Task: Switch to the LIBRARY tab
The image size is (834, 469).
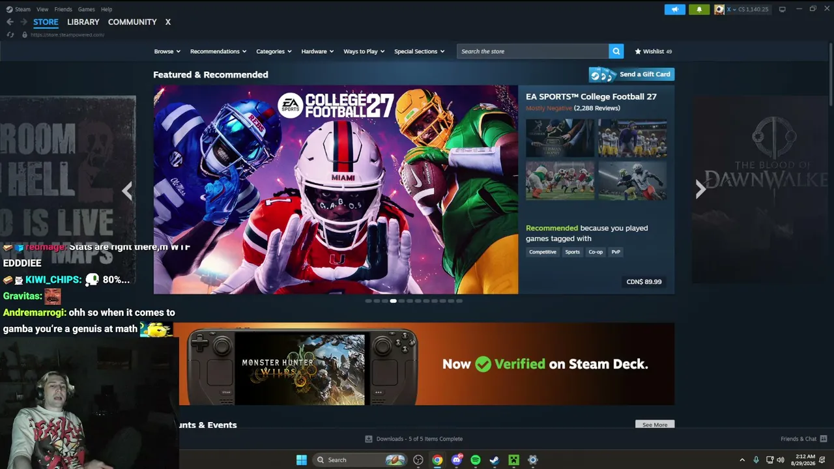Action: pos(83,22)
